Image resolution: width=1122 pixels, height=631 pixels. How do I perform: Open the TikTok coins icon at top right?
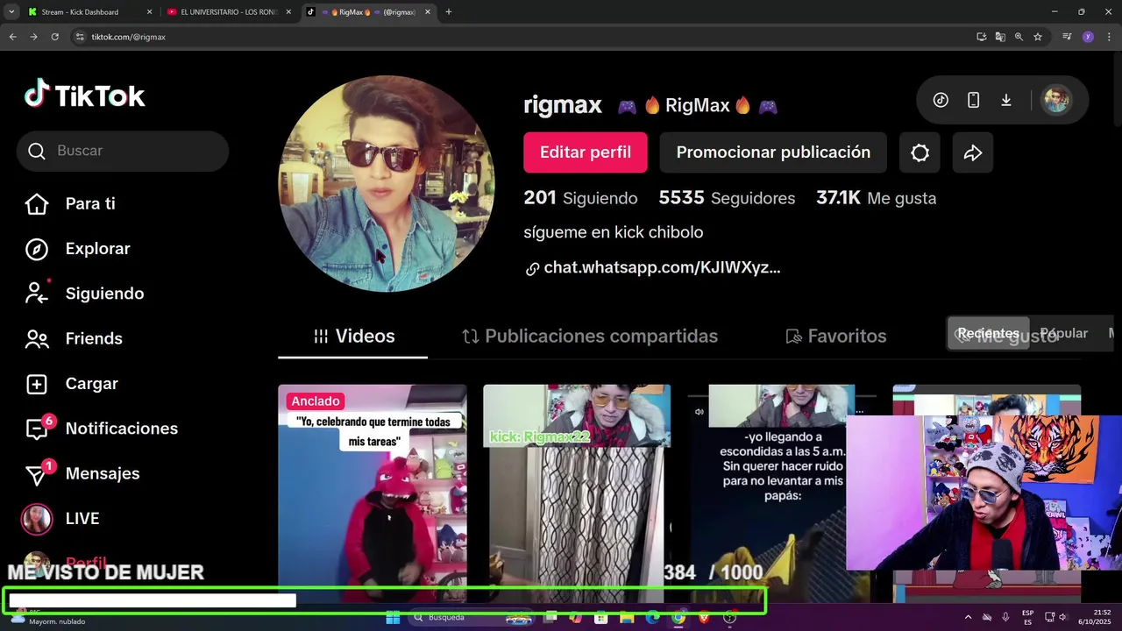pyautogui.click(x=941, y=100)
